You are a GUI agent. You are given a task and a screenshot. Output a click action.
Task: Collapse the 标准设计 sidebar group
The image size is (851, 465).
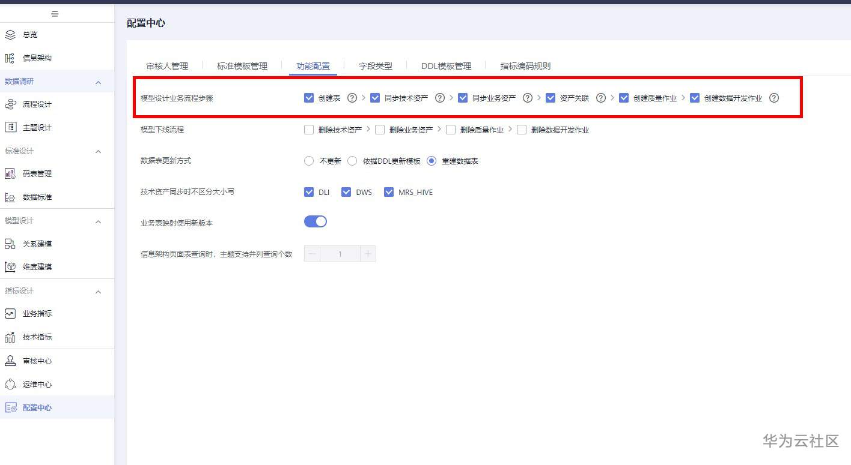click(99, 152)
